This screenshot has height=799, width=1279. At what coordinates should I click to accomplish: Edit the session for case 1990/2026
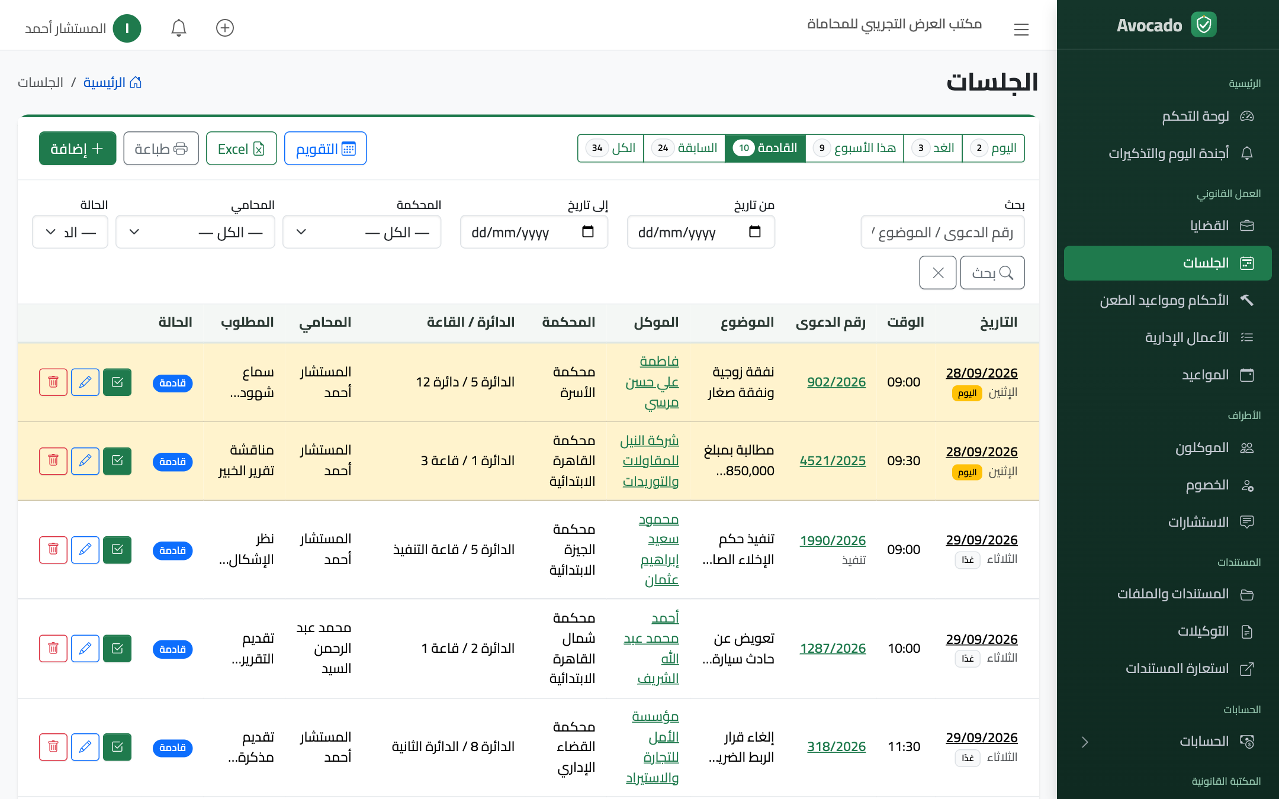[85, 550]
